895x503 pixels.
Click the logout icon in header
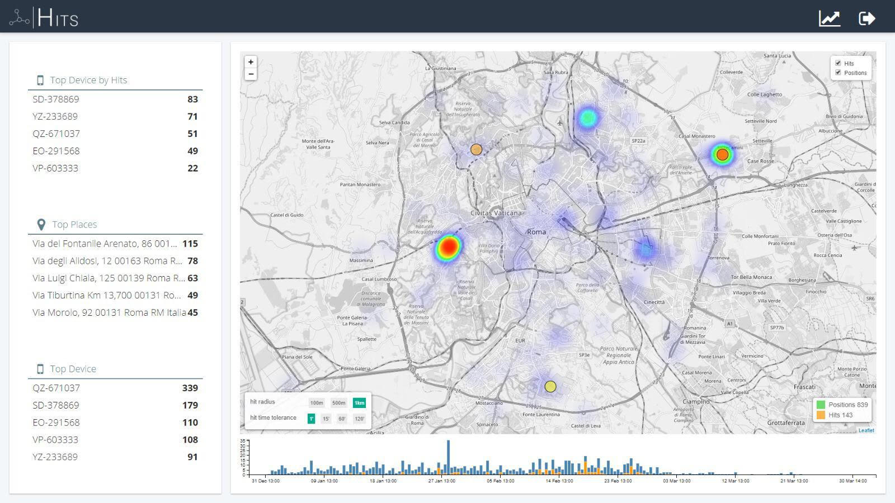(x=866, y=18)
